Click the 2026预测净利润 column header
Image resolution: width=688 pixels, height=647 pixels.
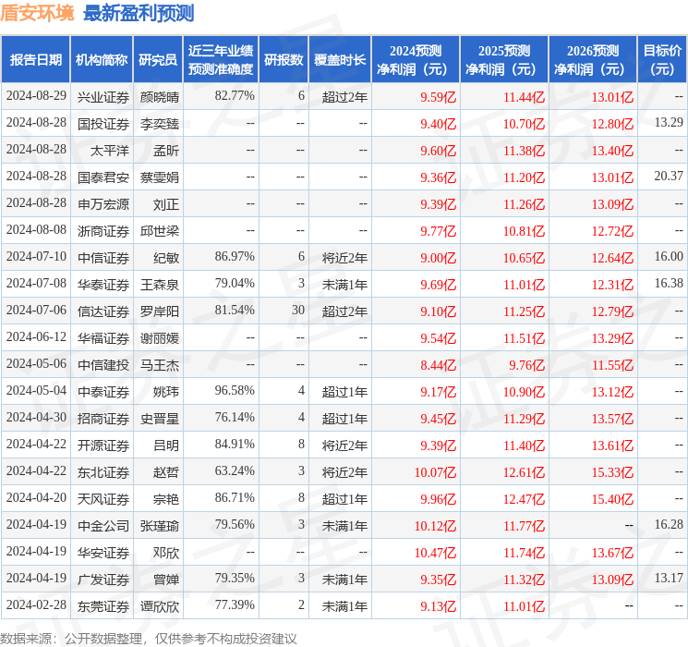tap(592, 60)
